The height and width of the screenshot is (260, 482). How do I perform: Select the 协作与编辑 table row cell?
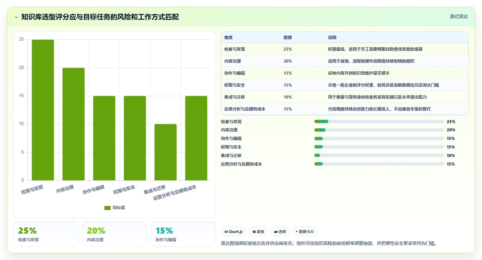coord(234,73)
